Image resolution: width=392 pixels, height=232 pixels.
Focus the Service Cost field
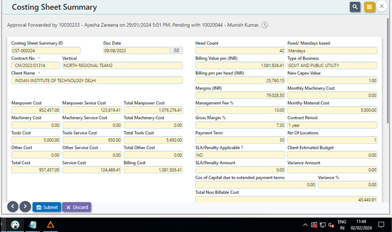click(92, 170)
